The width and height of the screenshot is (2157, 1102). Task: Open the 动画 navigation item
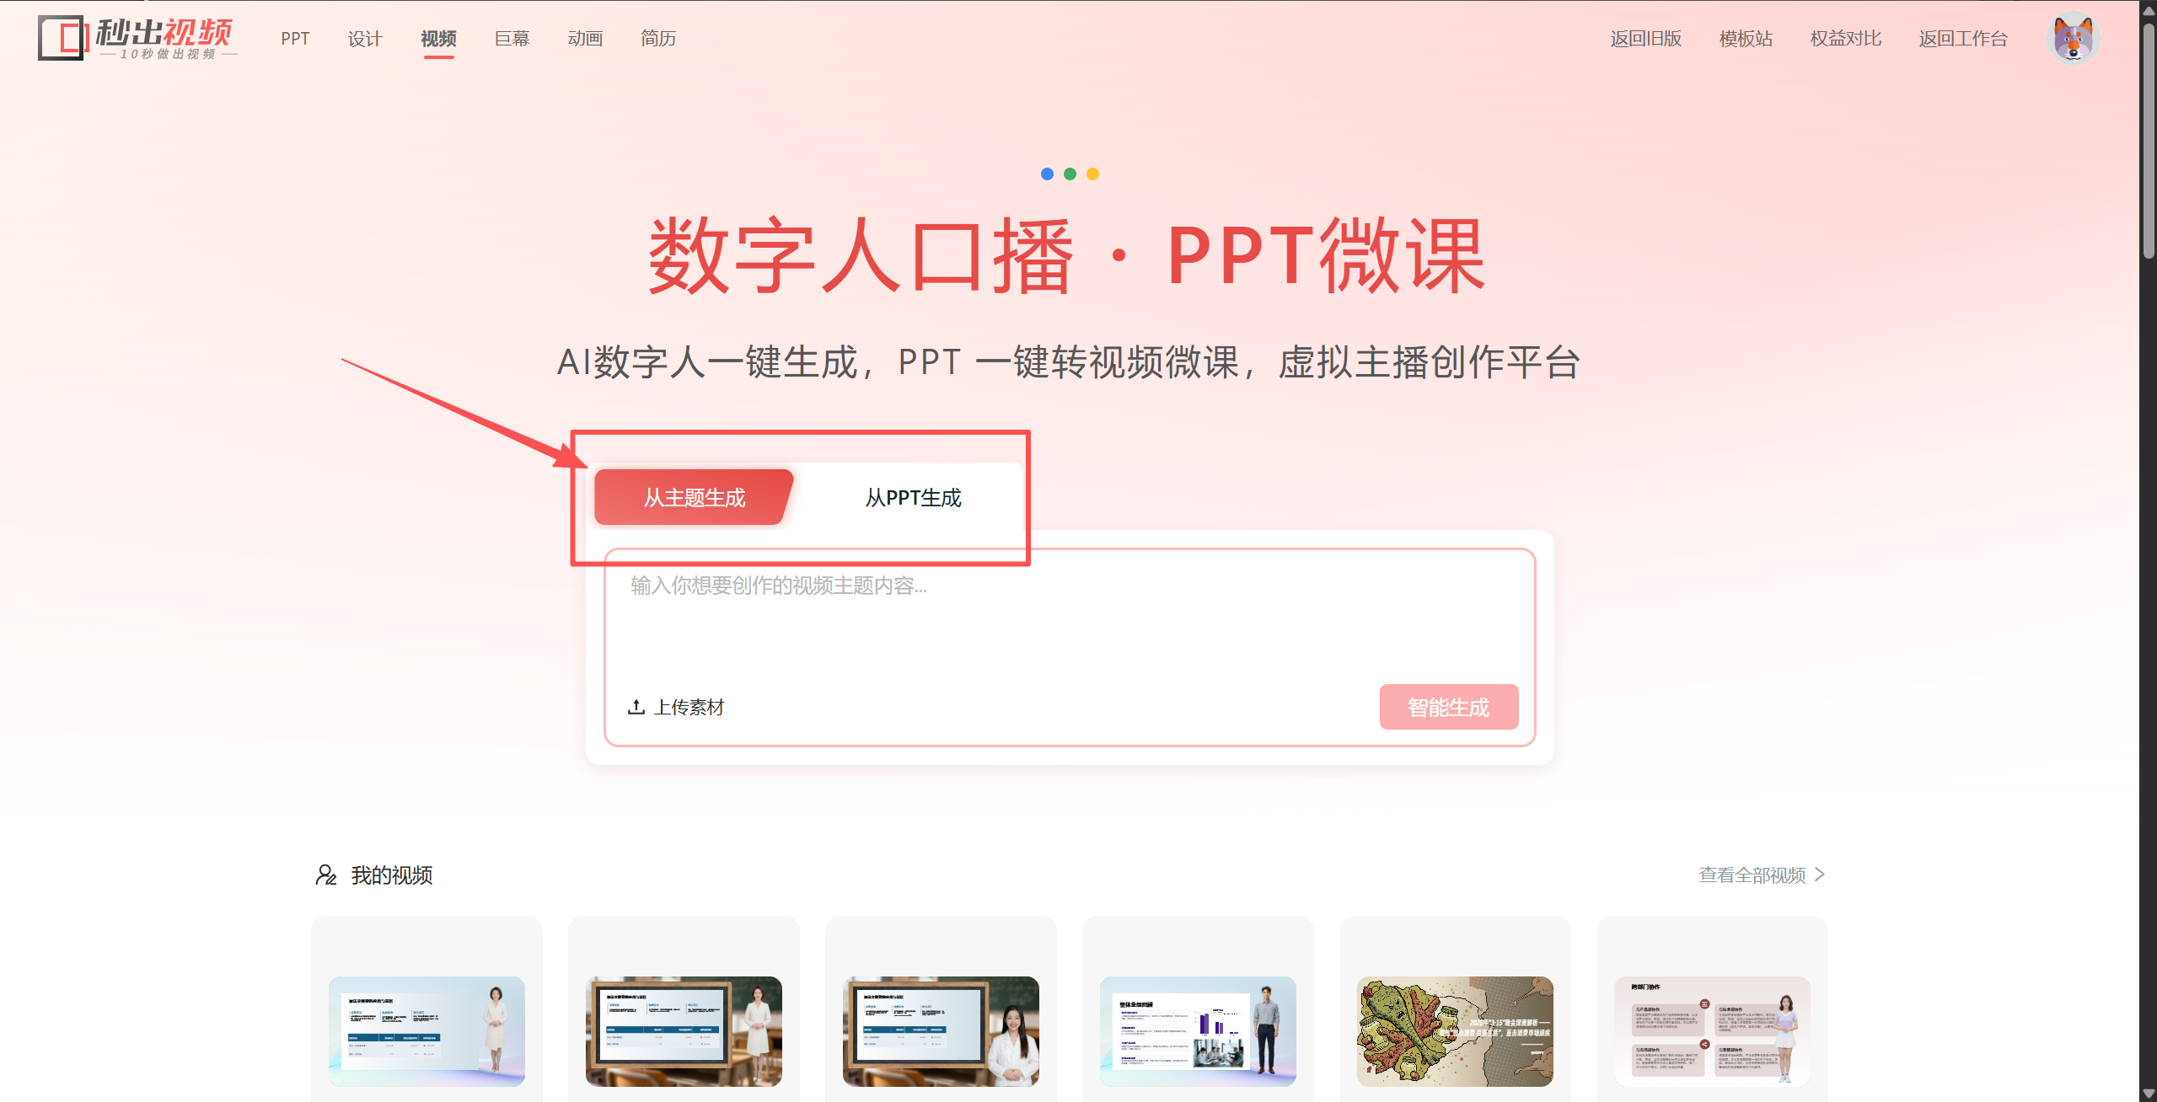pyautogui.click(x=585, y=39)
